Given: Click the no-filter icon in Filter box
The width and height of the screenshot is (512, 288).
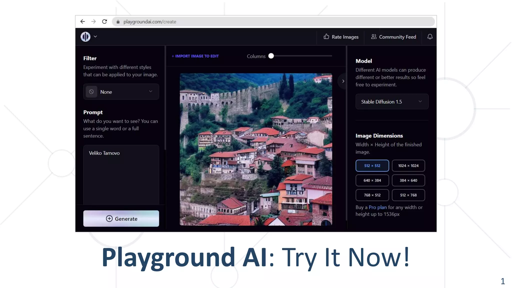Looking at the screenshot, I should click(x=91, y=92).
